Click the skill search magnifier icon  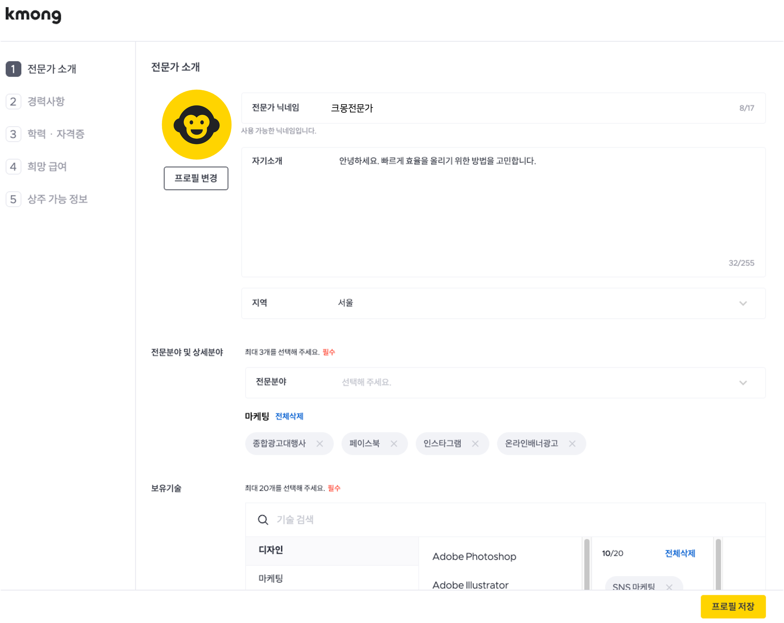(263, 520)
